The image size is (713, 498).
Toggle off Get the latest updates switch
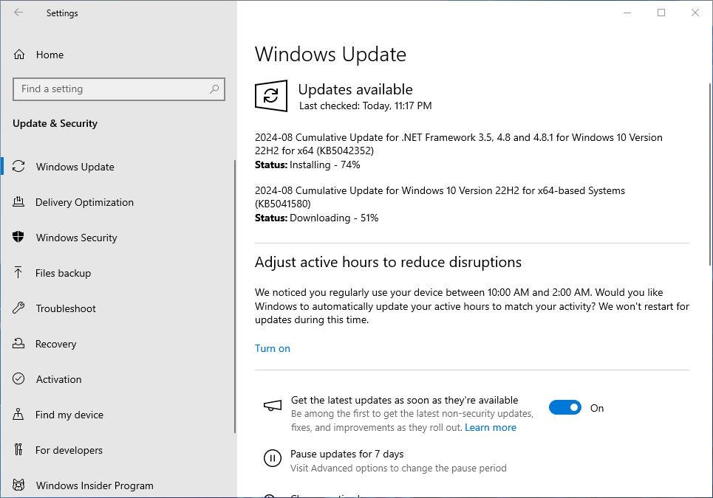(564, 408)
